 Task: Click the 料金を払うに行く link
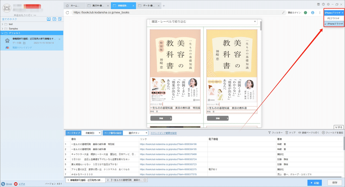[x=25, y=15]
